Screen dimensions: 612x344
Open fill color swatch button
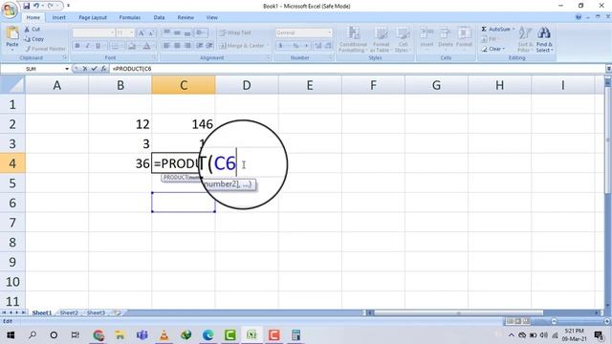(x=132, y=46)
